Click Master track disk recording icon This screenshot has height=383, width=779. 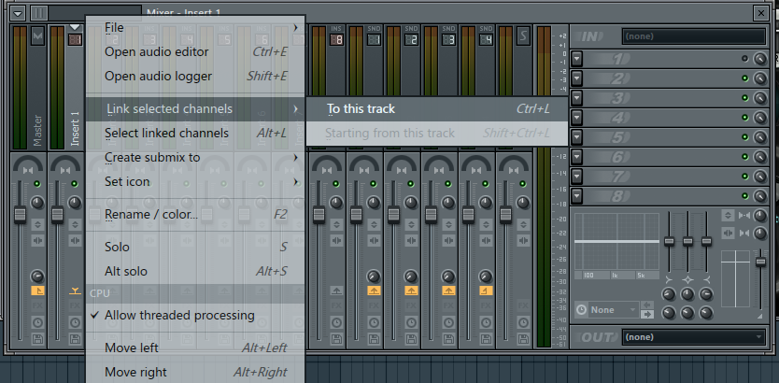[37, 340]
